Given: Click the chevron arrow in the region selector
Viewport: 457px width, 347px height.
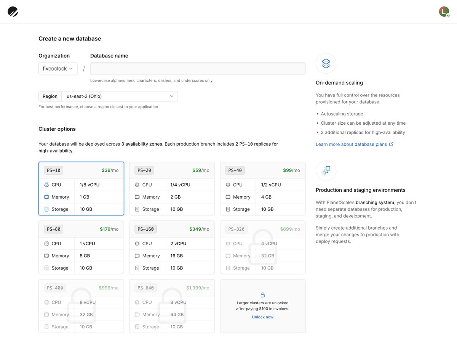Looking at the screenshot, I should [172, 96].
